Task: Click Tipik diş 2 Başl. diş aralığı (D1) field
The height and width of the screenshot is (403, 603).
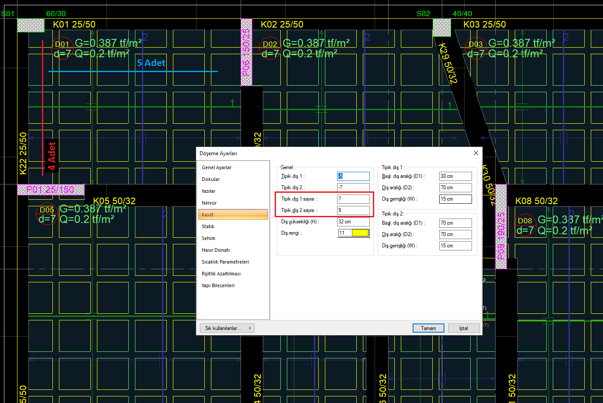Action: click(455, 223)
